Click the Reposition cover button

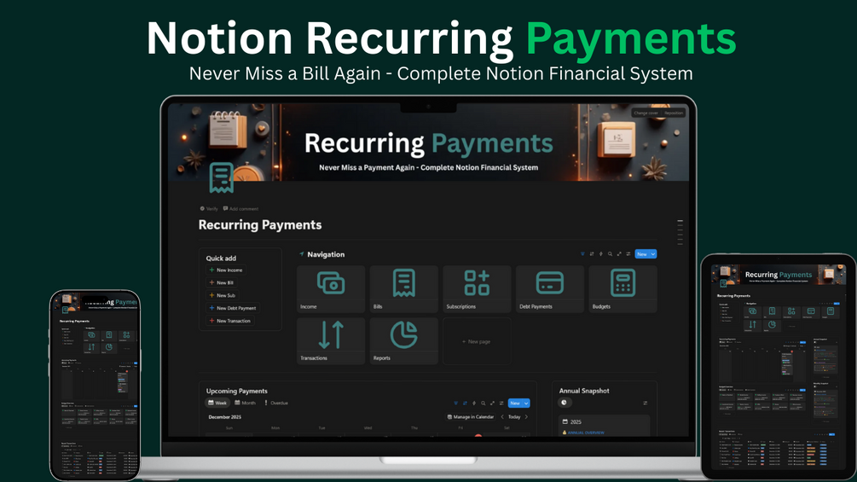(674, 113)
